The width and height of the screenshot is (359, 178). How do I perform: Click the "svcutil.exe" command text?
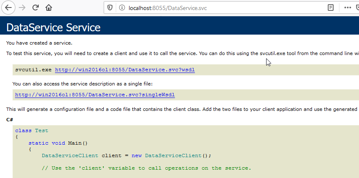(x=33, y=70)
